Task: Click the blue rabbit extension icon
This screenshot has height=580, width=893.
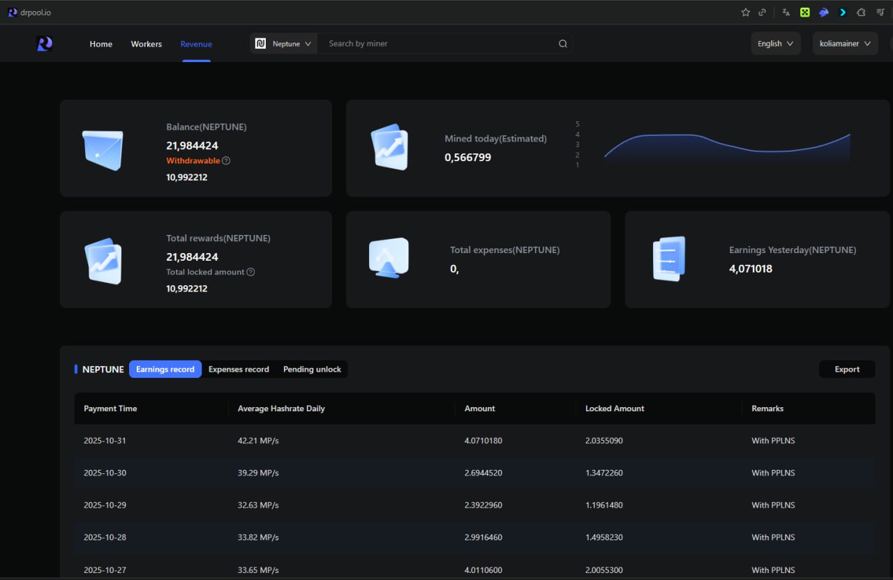Action: coord(824,13)
